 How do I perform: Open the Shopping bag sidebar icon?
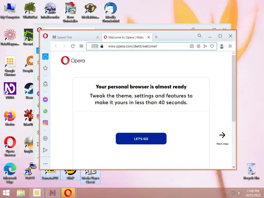tap(45, 84)
